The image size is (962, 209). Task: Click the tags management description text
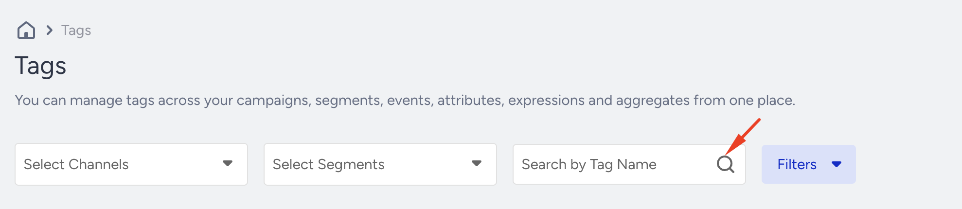coord(405,100)
